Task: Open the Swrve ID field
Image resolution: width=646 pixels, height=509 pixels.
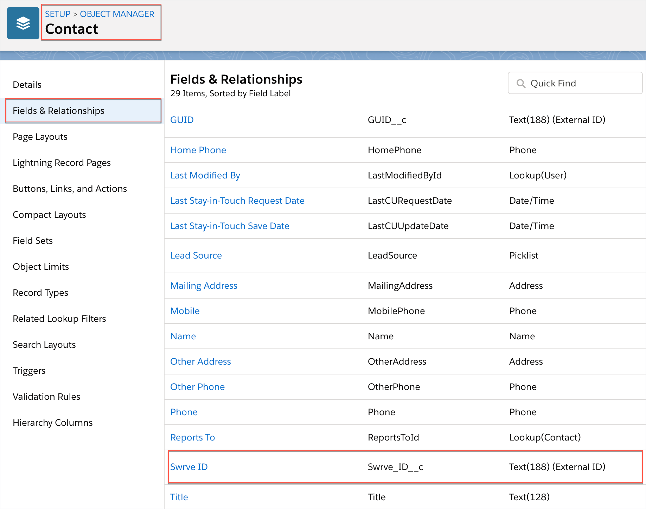Action: [189, 467]
